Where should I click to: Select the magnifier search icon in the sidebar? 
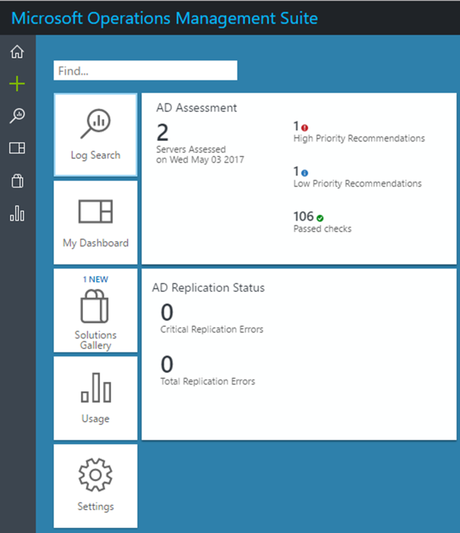[17, 116]
